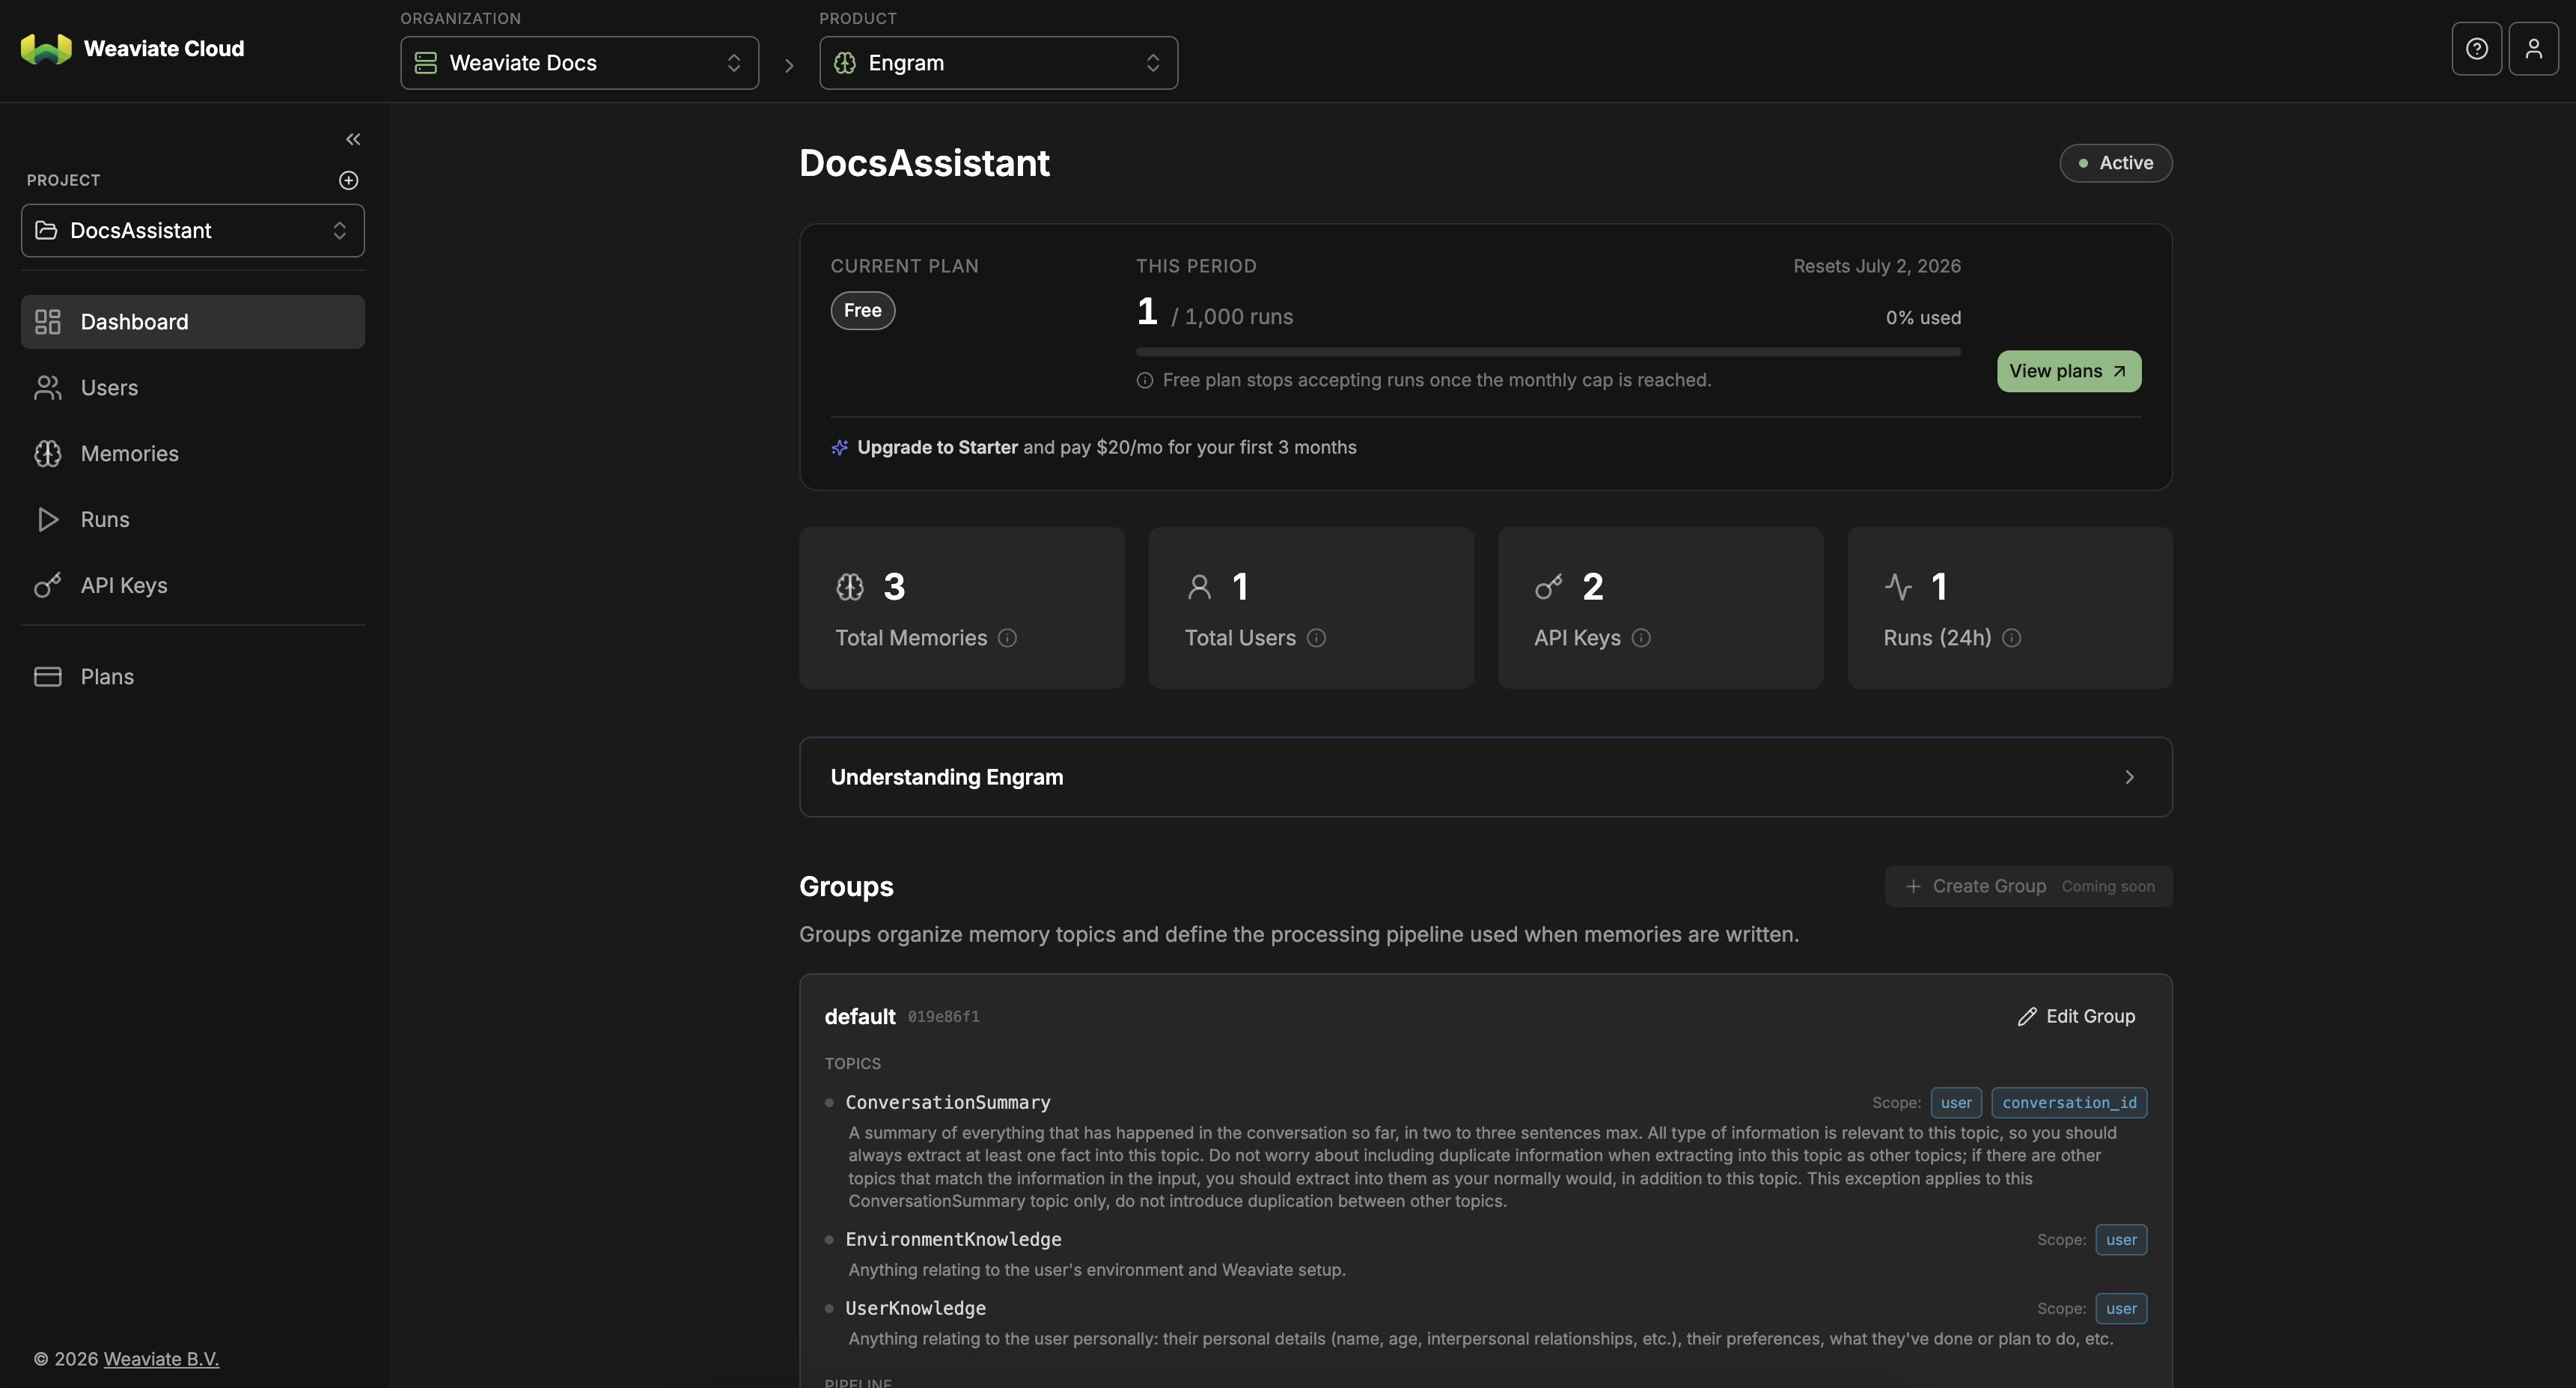
Task: Open Dashboard in the sidebar
Action: 192,322
